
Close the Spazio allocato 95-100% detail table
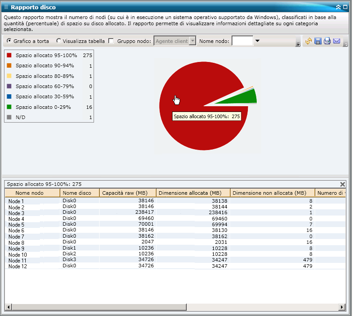342,184
